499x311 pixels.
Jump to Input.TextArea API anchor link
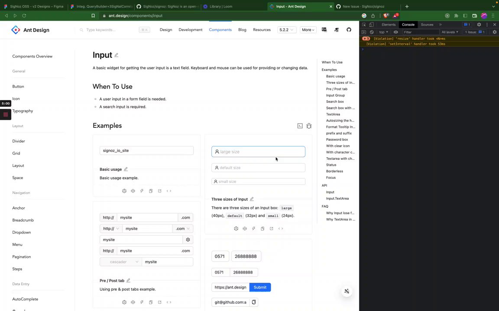337,199
